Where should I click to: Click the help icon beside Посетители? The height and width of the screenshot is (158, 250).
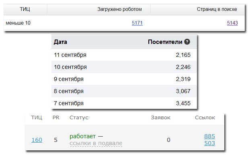(x=187, y=42)
